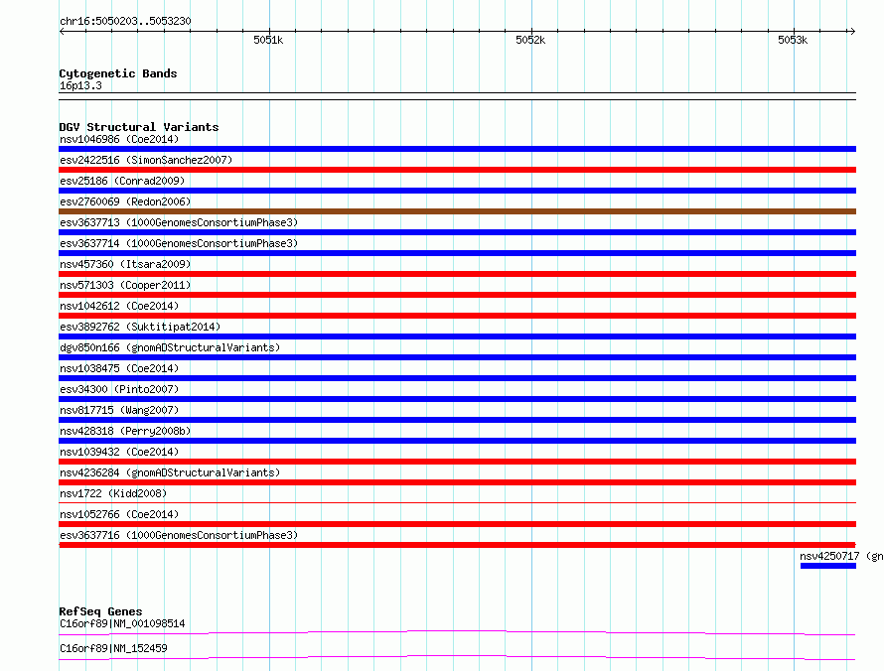Select esv3637714 (1000GenomesConsortiumPhase3) label

click(179, 243)
